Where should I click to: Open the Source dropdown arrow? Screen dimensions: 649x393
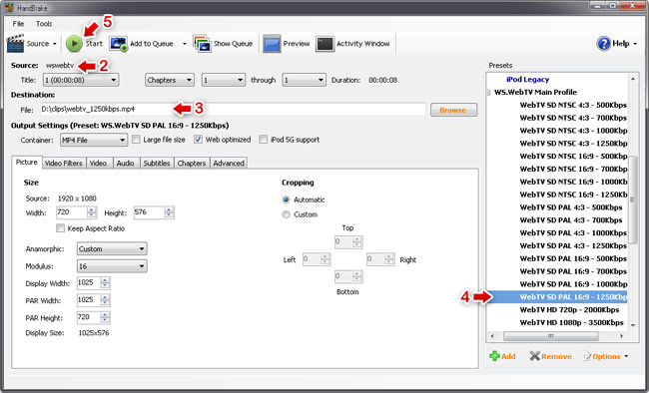[54, 44]
